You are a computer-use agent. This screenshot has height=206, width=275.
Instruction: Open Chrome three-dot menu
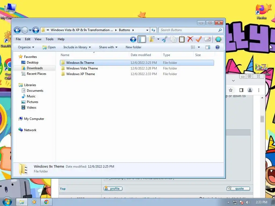coord(259,90)
